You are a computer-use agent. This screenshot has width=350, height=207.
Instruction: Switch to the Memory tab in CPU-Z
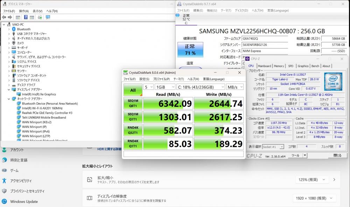[279, 66]
